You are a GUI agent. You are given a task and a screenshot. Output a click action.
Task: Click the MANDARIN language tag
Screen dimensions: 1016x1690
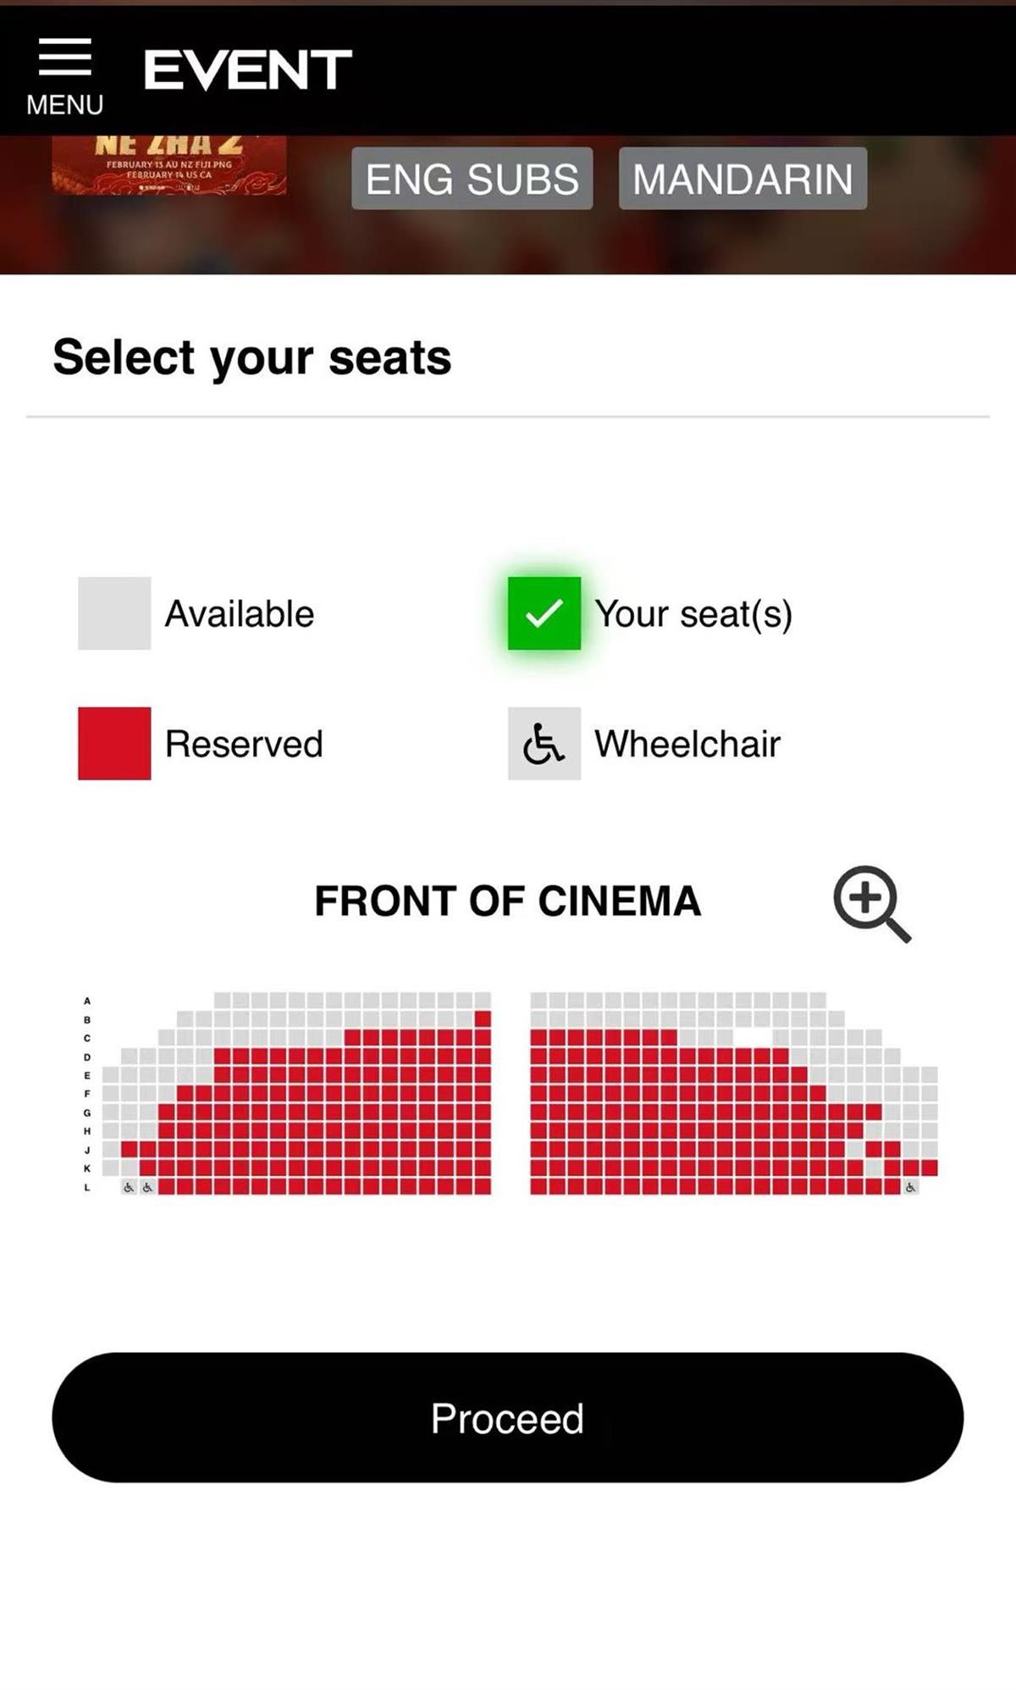point(743,179)
